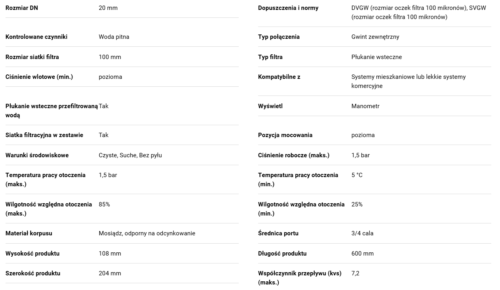Click the '3/4 cala' port diameter value

362,233
